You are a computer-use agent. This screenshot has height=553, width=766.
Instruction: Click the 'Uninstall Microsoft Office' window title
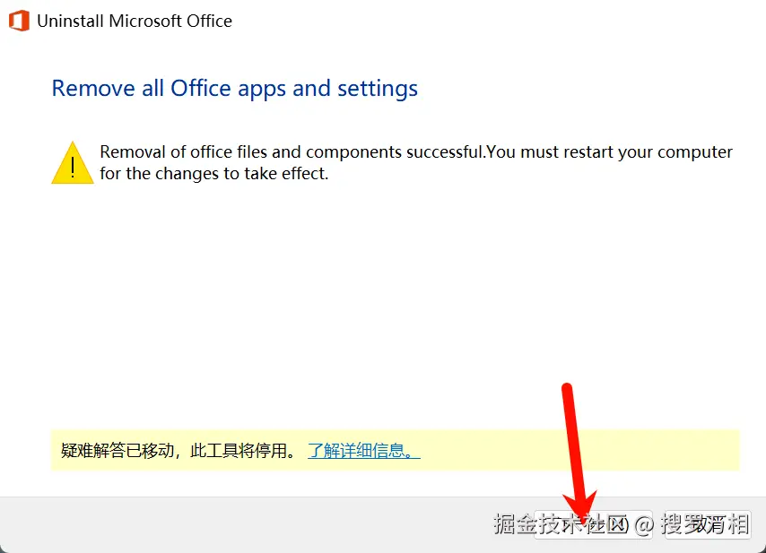[x=135, y=21]
